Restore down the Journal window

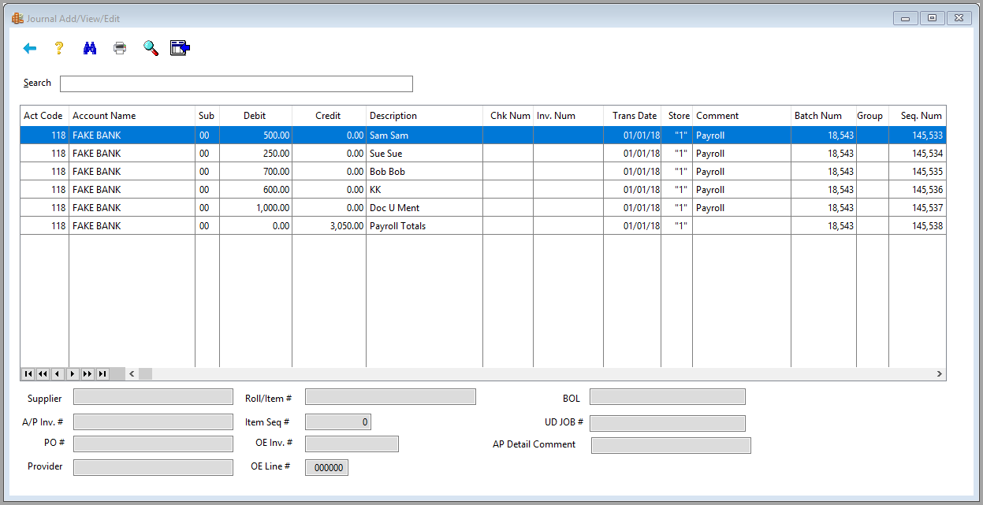point(932,17)
